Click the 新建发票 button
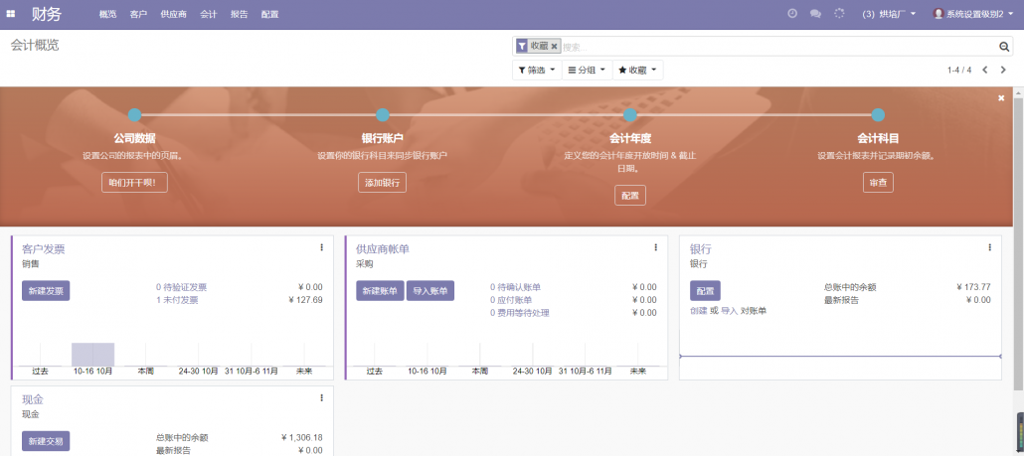 click(46, 291)
